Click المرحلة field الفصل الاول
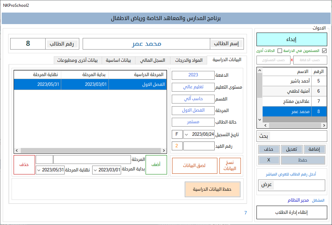Viewport: 332px width, 225px height. click(193, 111)
